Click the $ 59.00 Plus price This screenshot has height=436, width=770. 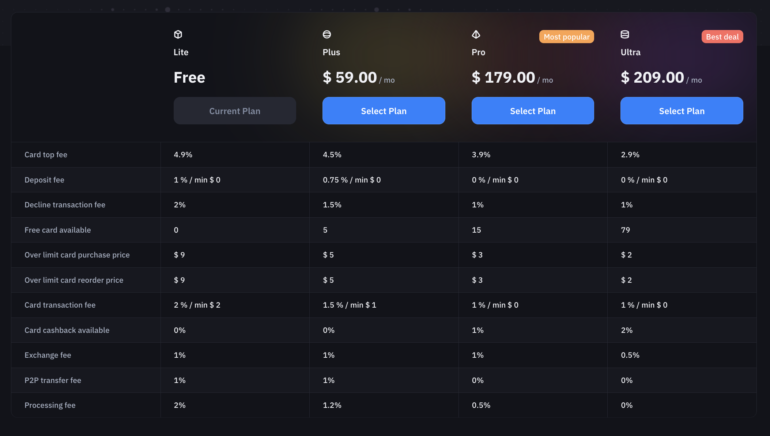[350, 78]
